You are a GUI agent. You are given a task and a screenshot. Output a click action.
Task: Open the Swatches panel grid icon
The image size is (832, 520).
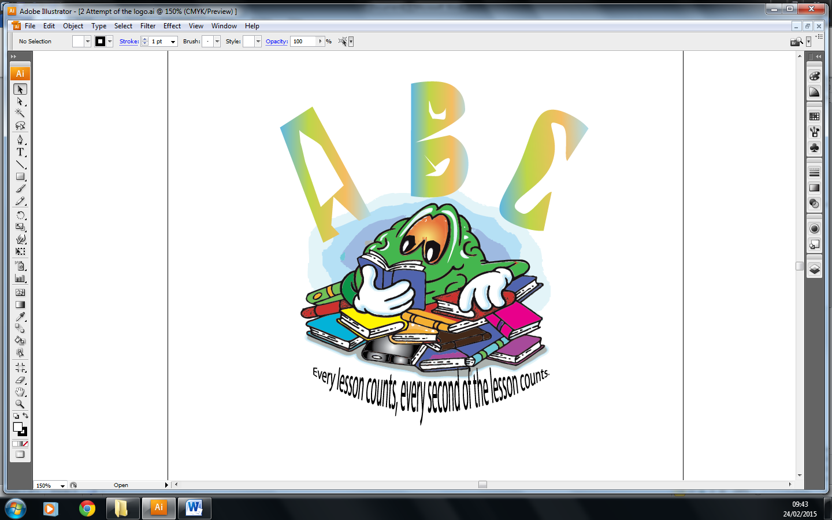click(815, 116)
